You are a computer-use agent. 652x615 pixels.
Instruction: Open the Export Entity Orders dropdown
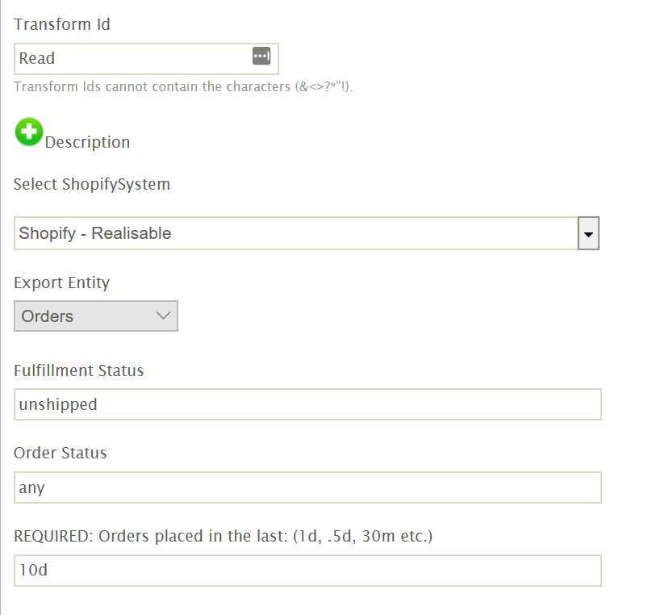pos(95,316)
